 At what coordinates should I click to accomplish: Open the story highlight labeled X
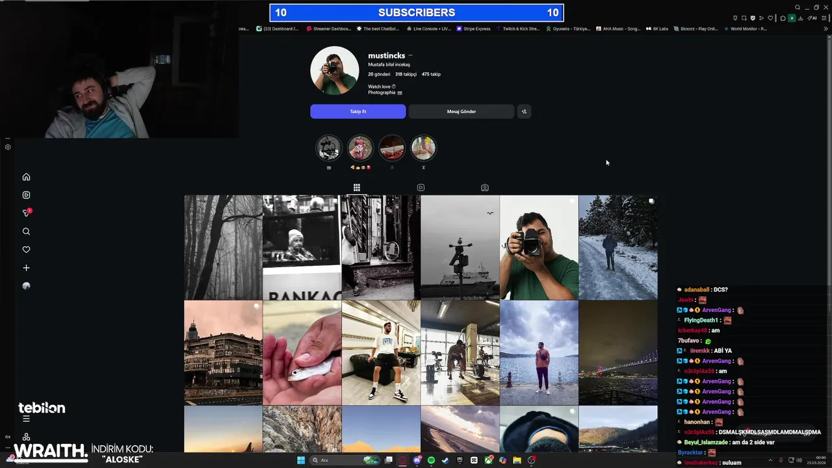pos(423,148)
